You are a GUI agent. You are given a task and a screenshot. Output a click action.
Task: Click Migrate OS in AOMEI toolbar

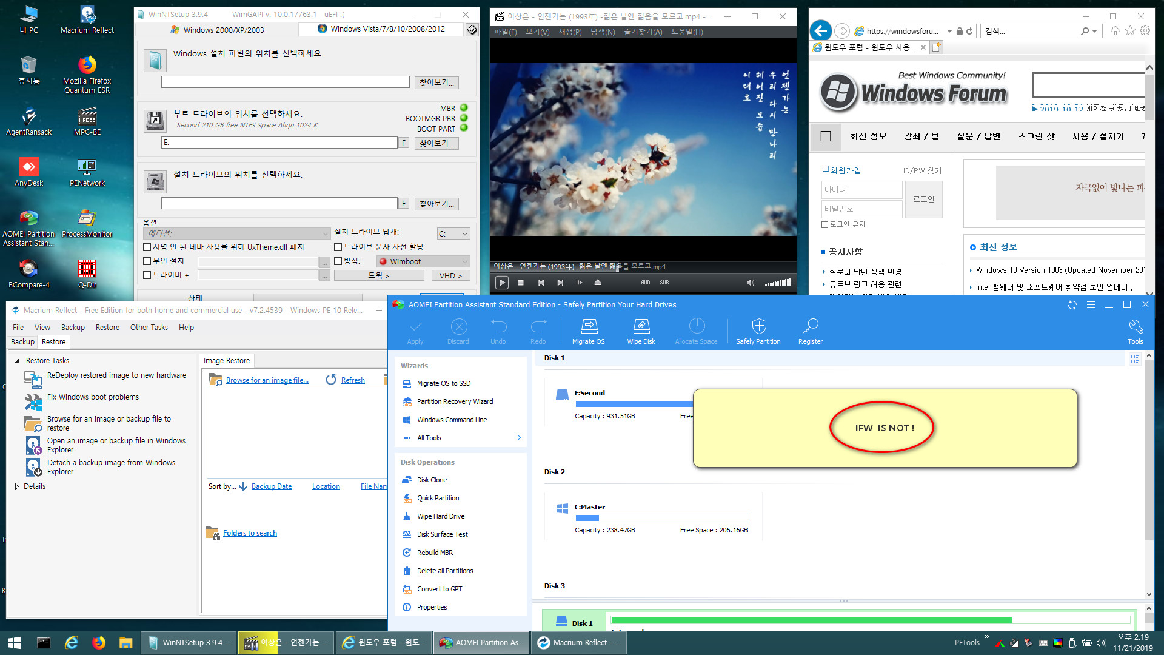coord(588,332)
